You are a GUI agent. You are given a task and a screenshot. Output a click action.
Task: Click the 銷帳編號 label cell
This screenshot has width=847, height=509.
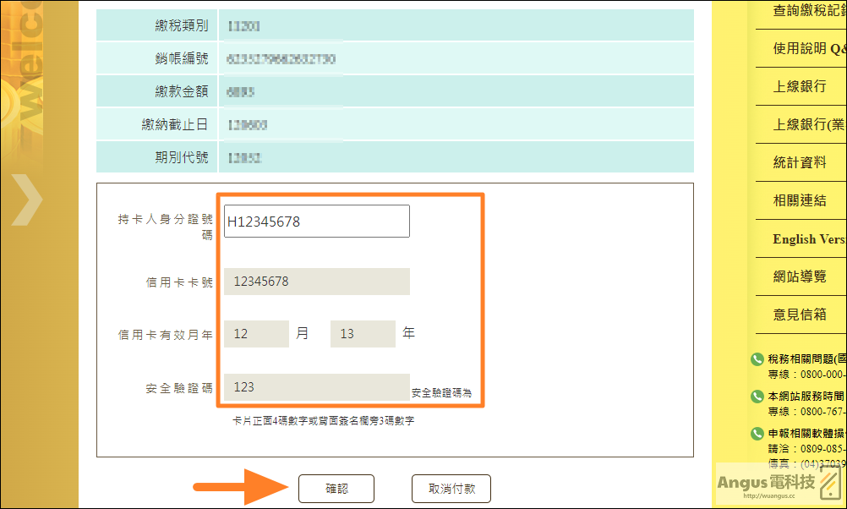click(156, 58)
